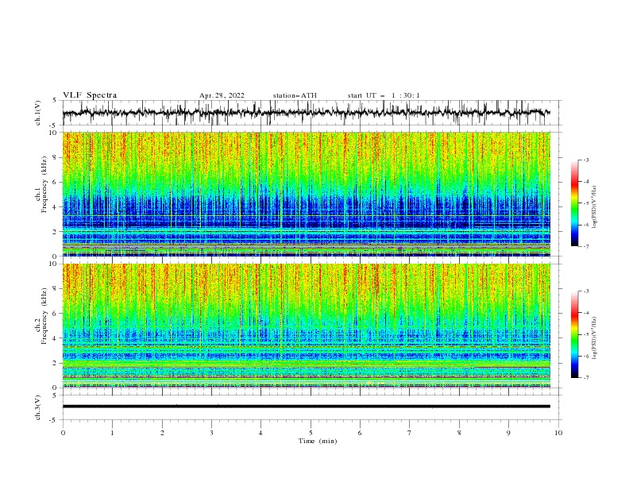Click the time axis tick label "3"
Image resolution: width=629 pixels, height=486 pixels.
coord(211,433)
